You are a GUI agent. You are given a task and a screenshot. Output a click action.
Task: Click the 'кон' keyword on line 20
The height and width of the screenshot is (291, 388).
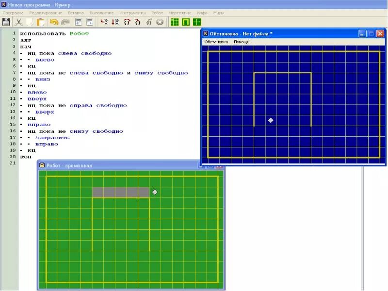(x=26, y=157)
